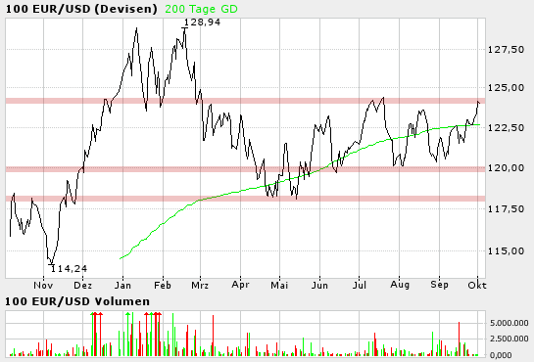The width and height of the screenshot is (534, 362).
Task: Click the 'Jun' month label
Action: (x=319, y=285)
